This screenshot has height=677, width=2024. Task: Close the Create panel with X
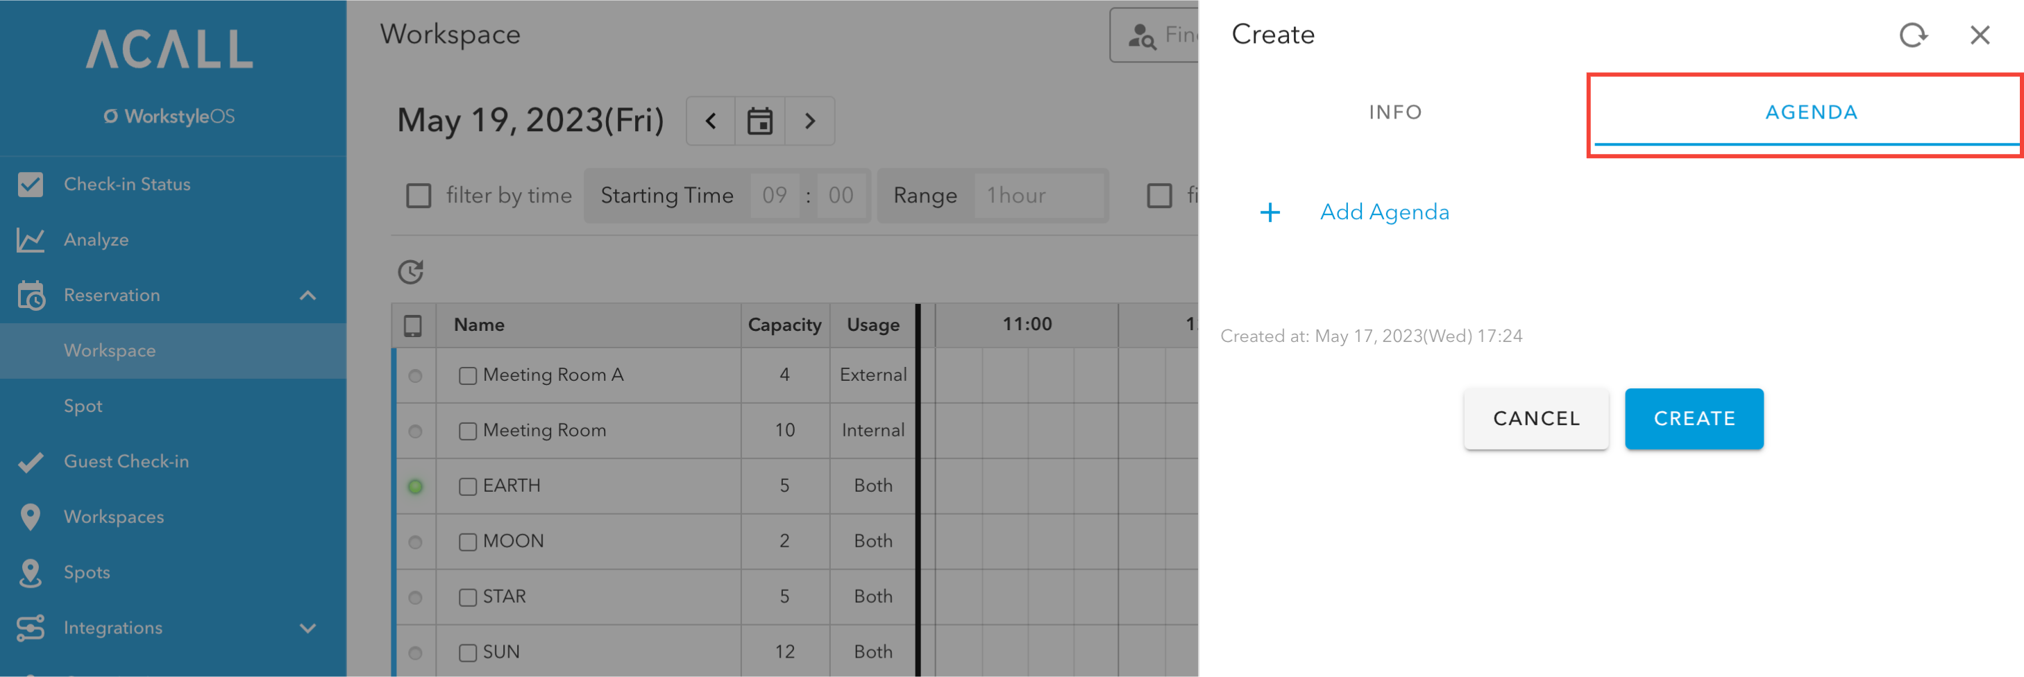[x=1979, y=35]
